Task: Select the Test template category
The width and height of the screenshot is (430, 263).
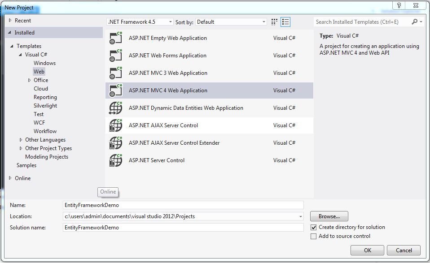Action: point(39,114)
